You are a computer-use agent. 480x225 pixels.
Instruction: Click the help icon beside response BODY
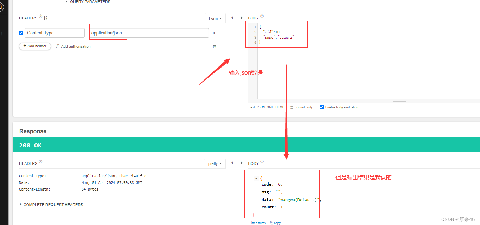[x=262, y=162]
